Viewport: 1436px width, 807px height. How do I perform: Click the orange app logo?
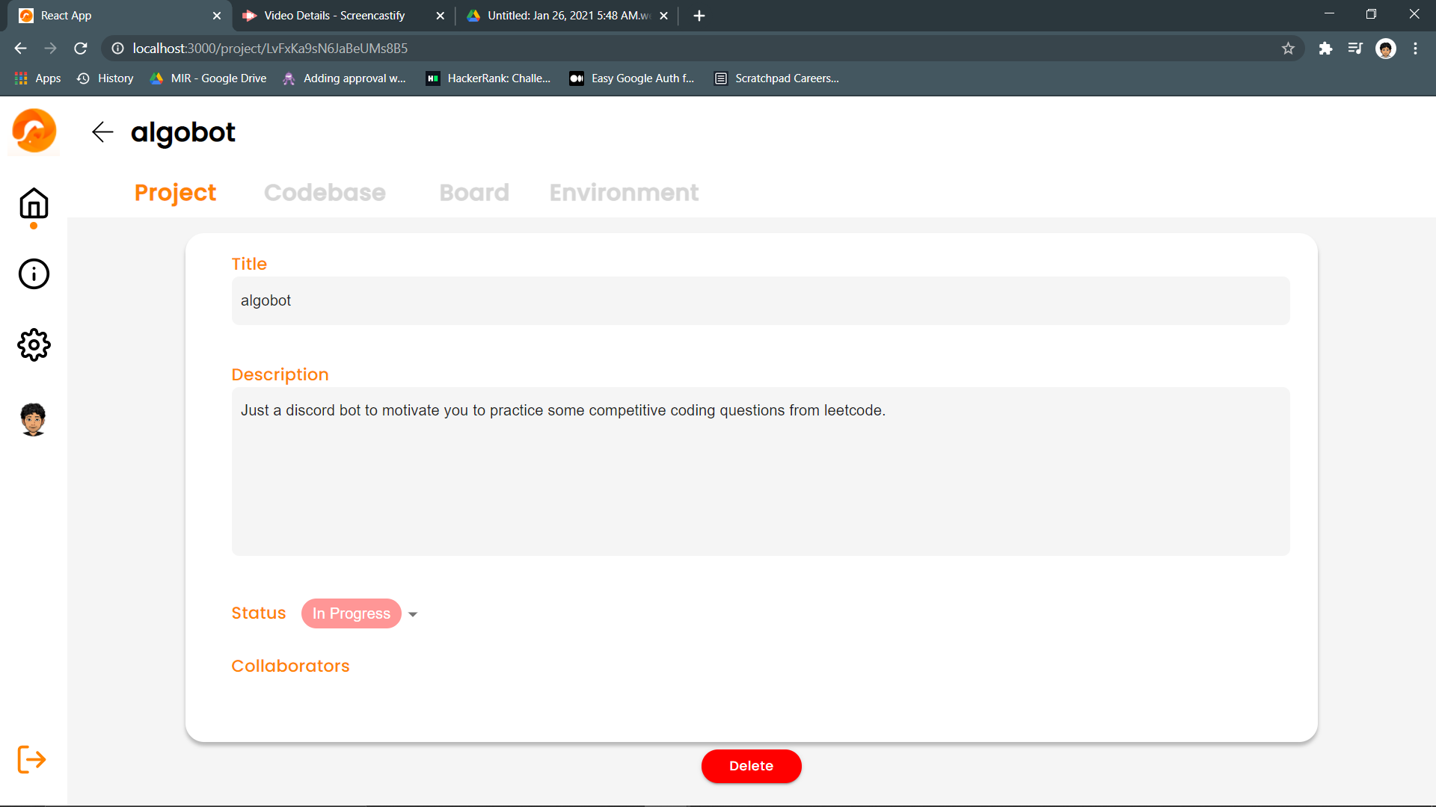tap(34, 131)
